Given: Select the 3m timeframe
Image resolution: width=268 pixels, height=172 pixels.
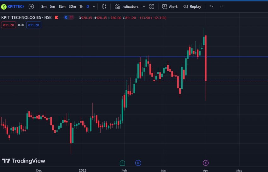Looking at the screenshot, I should [x=44, y=7].
